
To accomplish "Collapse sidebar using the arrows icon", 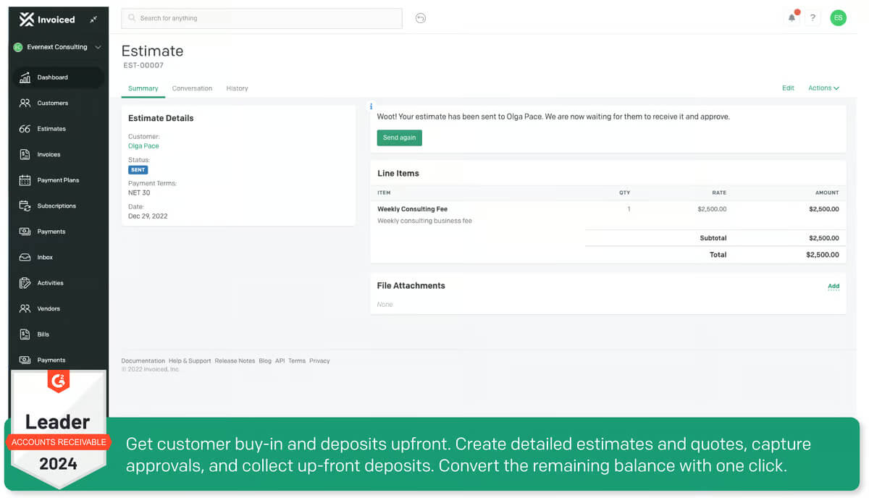I will pos(93,20).
